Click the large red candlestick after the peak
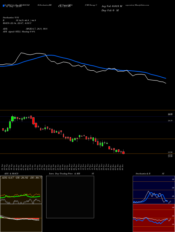This screenshot has width=175, height=232. click(x=34, y=121)
